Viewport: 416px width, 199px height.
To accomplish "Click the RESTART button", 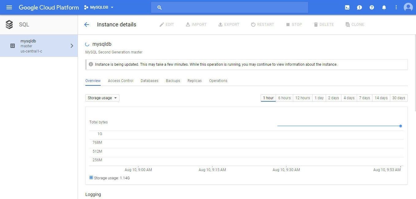I will click(x=262, y=25).
